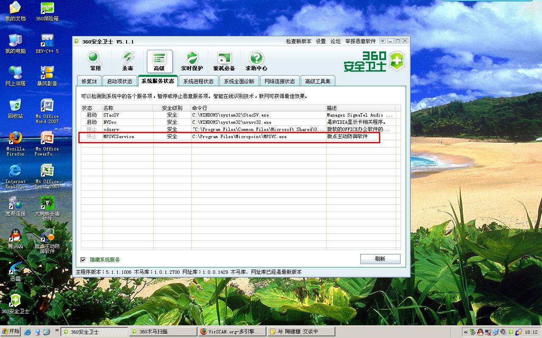Open 我的电脑 desktop icon
Image resolution: width=542 pixels, height=338 pixels.
coord(15,44)
